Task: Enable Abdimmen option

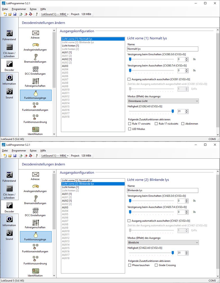Action: point(183,124)
